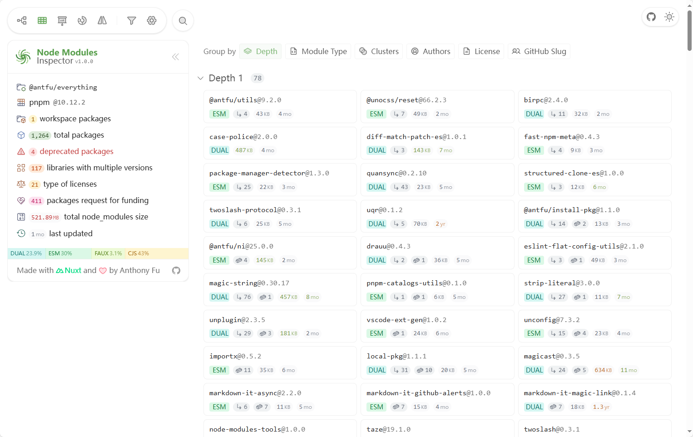Viewport: 693px width, 437px height.
Task: Click the deprecated packages warning icon
Action: pyautogui.click(x=21, y=151)
